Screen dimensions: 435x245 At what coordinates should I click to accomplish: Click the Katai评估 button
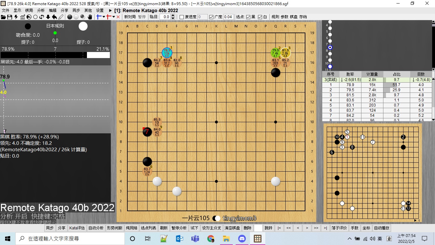coord(77,228)
